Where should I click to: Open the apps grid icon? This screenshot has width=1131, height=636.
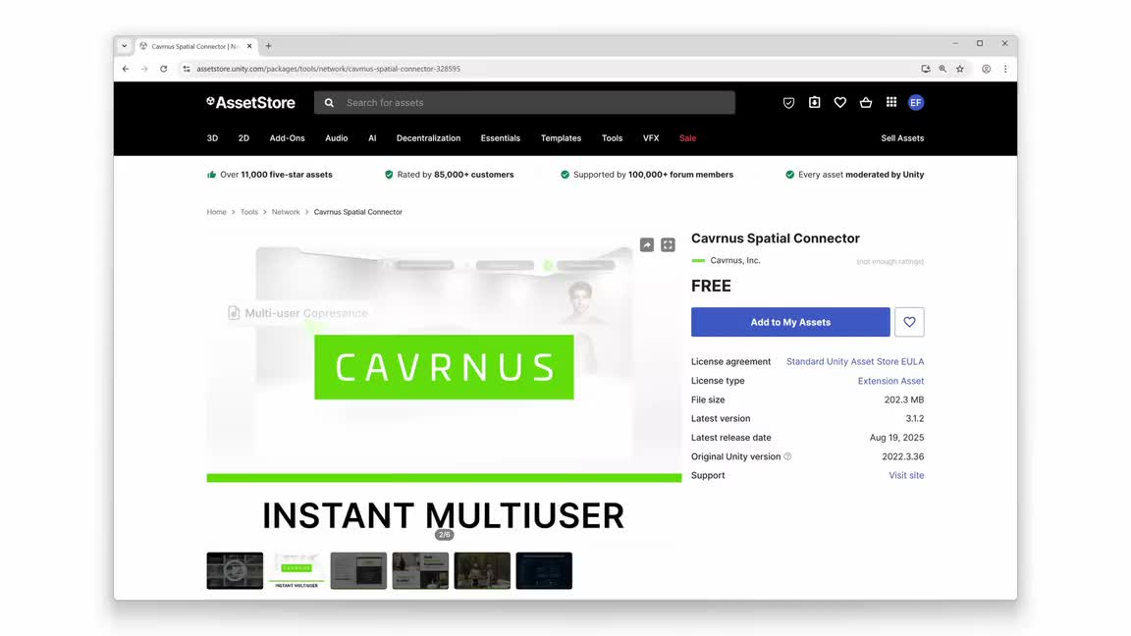coord(891,102)
